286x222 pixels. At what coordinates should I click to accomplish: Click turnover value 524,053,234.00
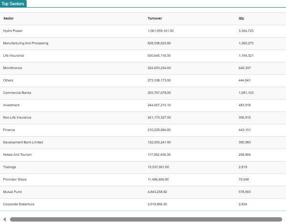pos(159,68)
